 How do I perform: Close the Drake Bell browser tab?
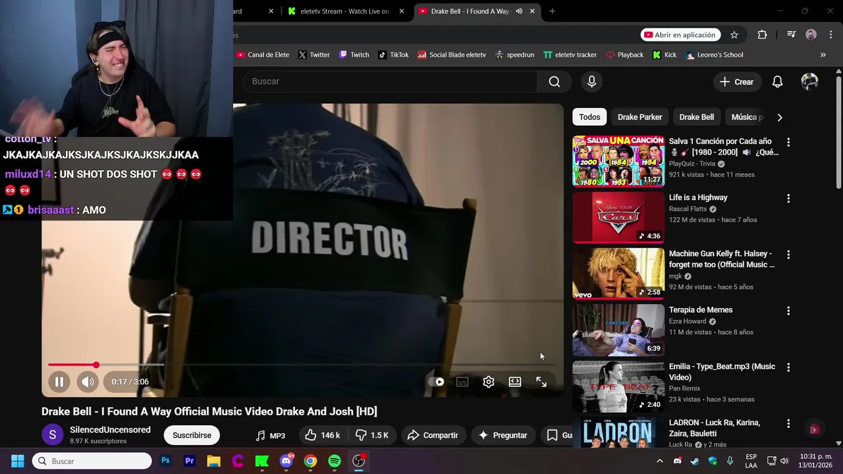coord(532,11)
